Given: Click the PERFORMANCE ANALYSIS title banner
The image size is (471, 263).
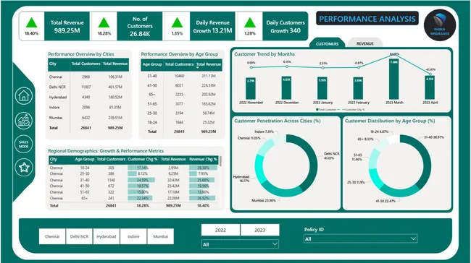Looking at the screenshot, I should click(367, 19).
